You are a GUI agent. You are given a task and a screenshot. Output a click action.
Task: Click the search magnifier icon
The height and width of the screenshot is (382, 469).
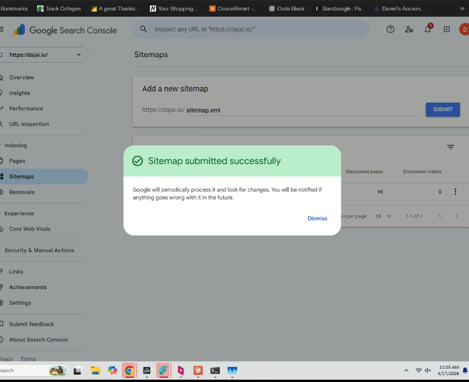[143, 30]
